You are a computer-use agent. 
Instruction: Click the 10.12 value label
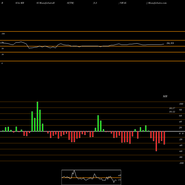[172, 112]
